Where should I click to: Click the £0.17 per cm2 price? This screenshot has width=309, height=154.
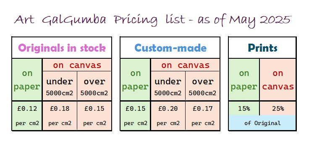pyautogui.click(x=203, y=115)
